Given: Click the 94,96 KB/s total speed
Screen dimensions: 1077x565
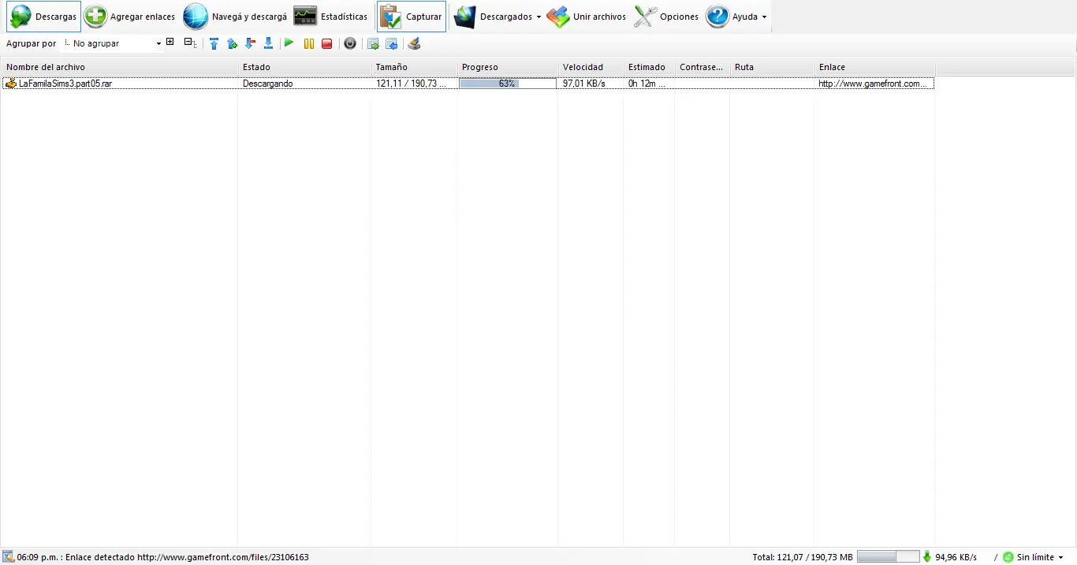Looking at the screenshot, I should 956,557.
